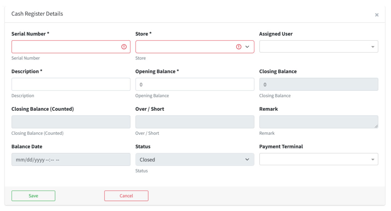Grab the Remark textarea resize handle
This screenshot has width=391, height=211.
coord(376,126)
